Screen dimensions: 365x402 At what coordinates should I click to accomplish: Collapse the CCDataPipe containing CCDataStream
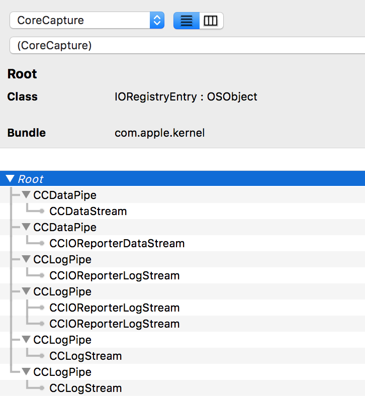(26, 195)
